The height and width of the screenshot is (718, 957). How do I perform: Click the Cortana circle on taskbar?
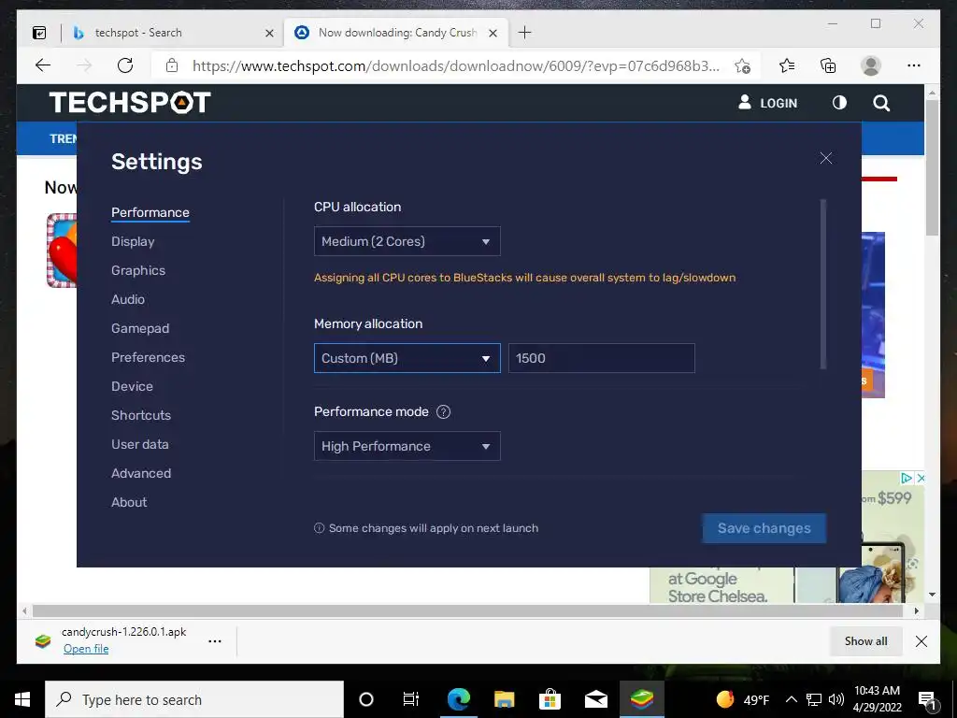coord(366,699)
